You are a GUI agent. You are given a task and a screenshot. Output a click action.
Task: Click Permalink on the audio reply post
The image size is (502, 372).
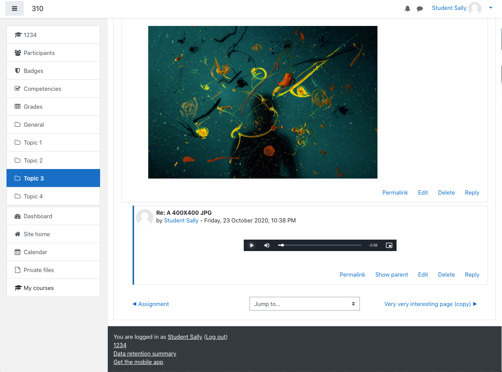coord(352,275)
